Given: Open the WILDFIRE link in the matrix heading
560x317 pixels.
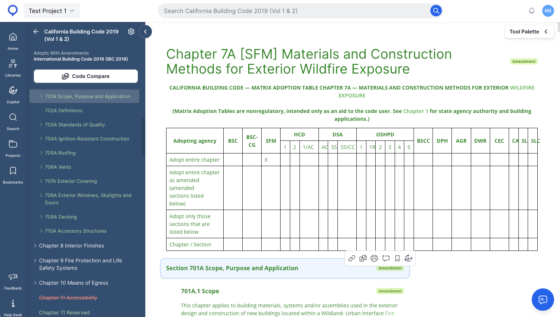Looking at the screenshot, I should click(x=522, y=88).
